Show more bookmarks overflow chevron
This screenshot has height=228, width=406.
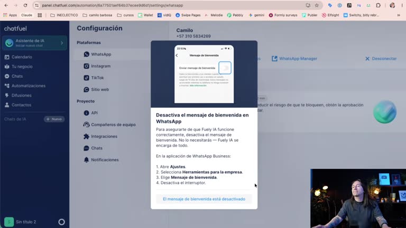coord(399,15)
